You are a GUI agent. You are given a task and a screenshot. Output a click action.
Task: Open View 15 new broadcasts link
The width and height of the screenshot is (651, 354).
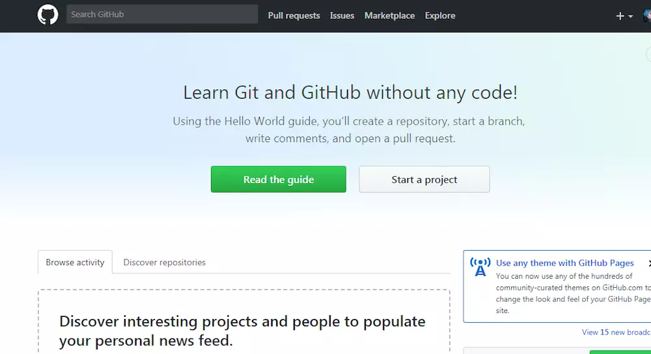[x=616, y=332]
